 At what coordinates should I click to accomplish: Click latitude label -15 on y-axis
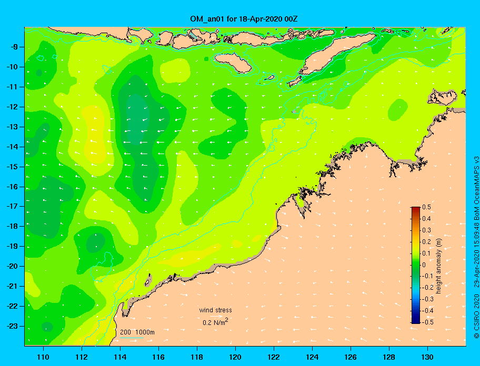coord(12,167)
